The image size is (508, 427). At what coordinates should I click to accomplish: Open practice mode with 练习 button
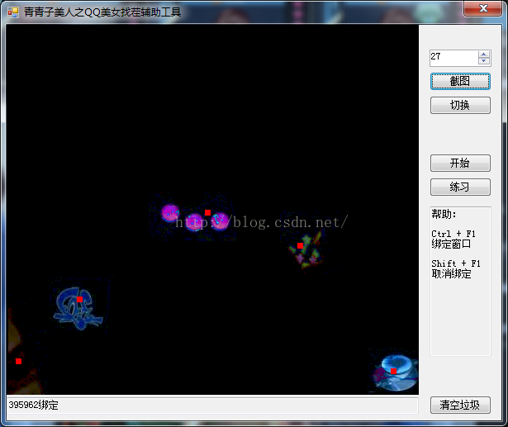click(x=460, y=187)
